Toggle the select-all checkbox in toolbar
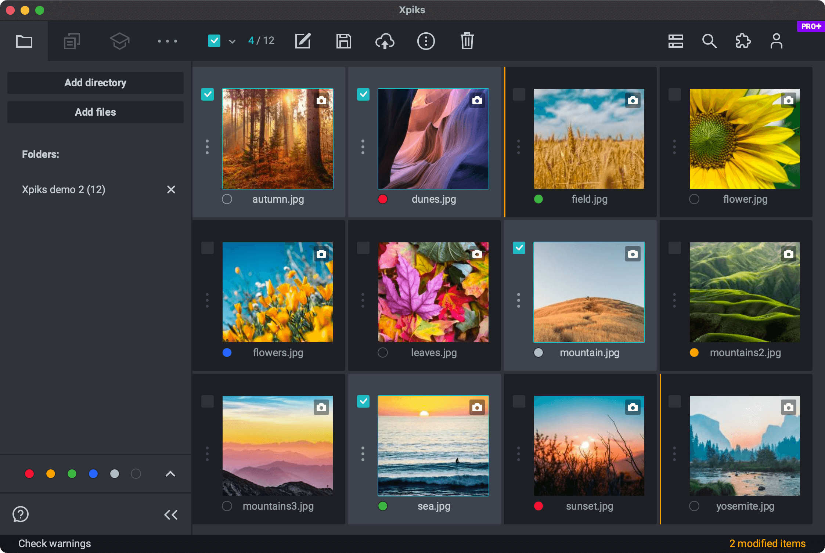Screen dimensions: 825x553 214,41
